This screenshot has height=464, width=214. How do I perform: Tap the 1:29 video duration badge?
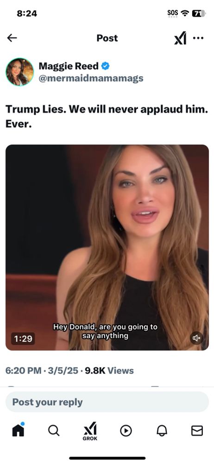pyautogui.click(x=23, y=338)
